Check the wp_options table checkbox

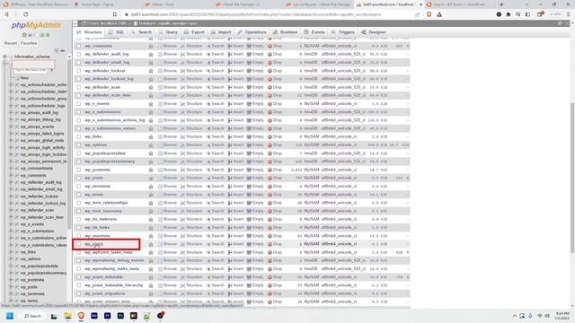pyautogui.click(x=78, y=145)
